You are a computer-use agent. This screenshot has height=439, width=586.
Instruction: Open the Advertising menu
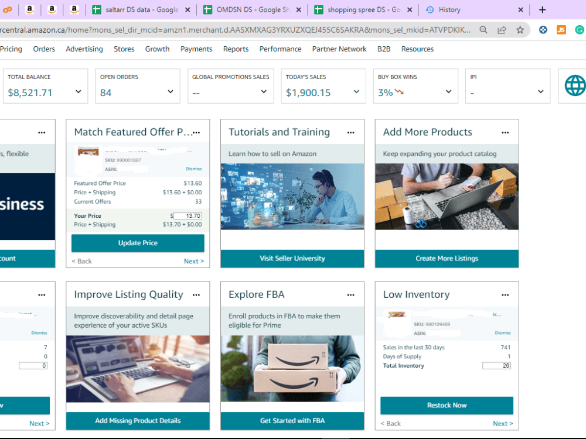click(x=84, y=49)
